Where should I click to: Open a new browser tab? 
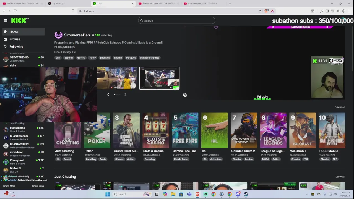pyautogui.click(x=230, y=4)
